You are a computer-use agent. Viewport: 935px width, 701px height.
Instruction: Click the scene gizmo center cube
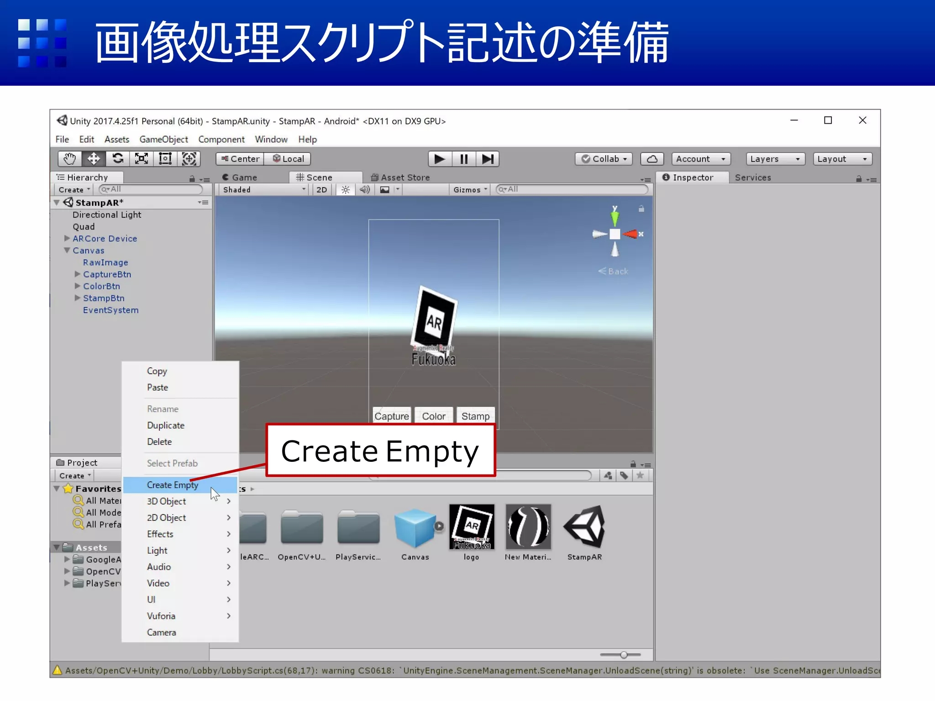(x=615, y=234)
